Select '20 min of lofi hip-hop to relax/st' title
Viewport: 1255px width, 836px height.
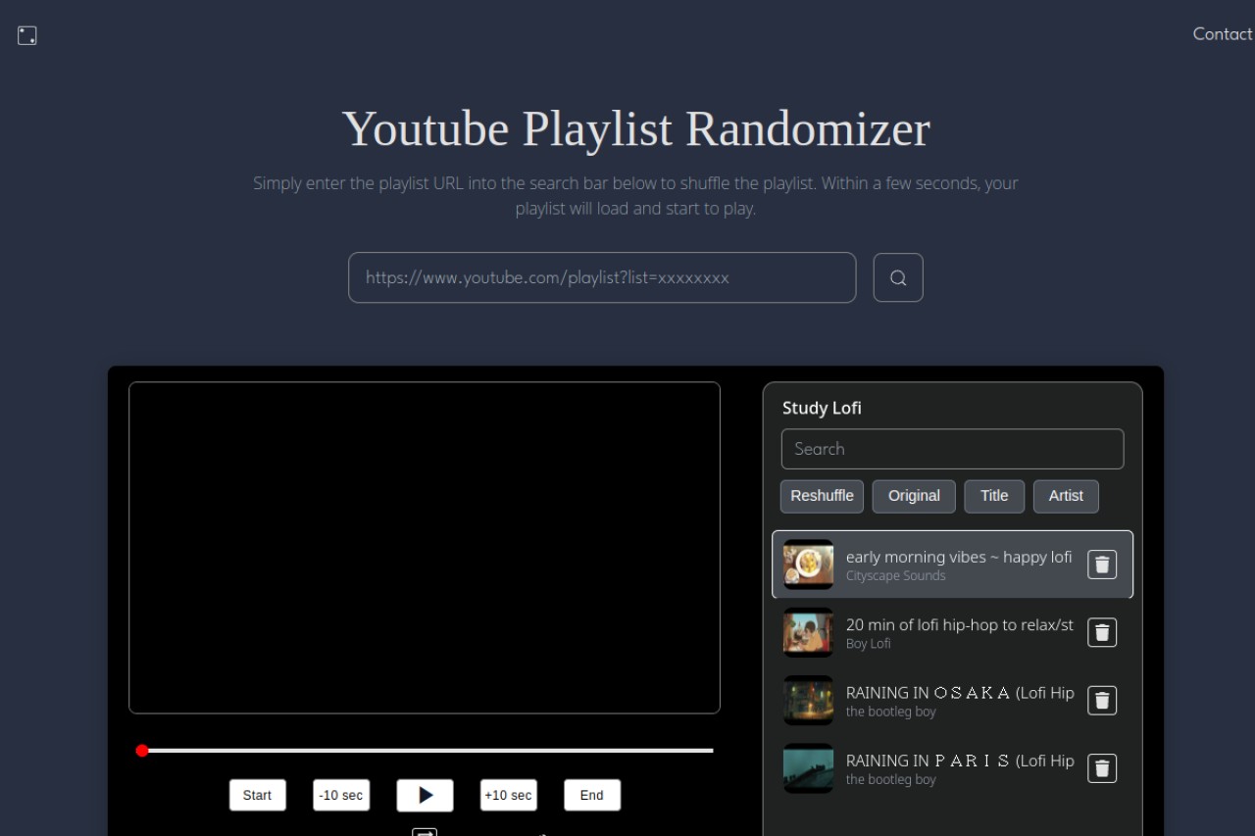point(960,624)
